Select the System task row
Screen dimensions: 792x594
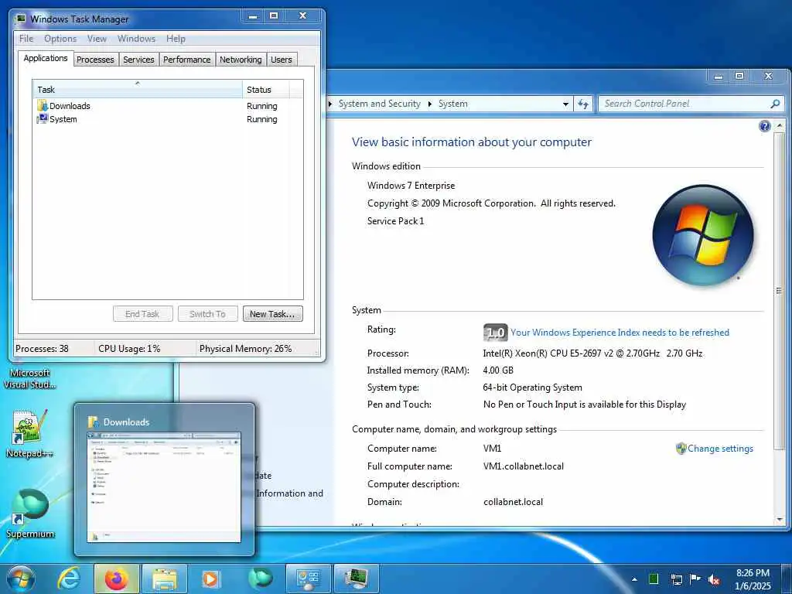(x=168, y=119)
